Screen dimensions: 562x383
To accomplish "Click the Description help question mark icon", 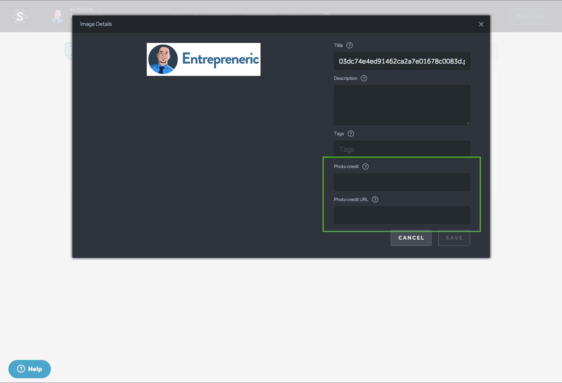I will (x=364, y=78).
